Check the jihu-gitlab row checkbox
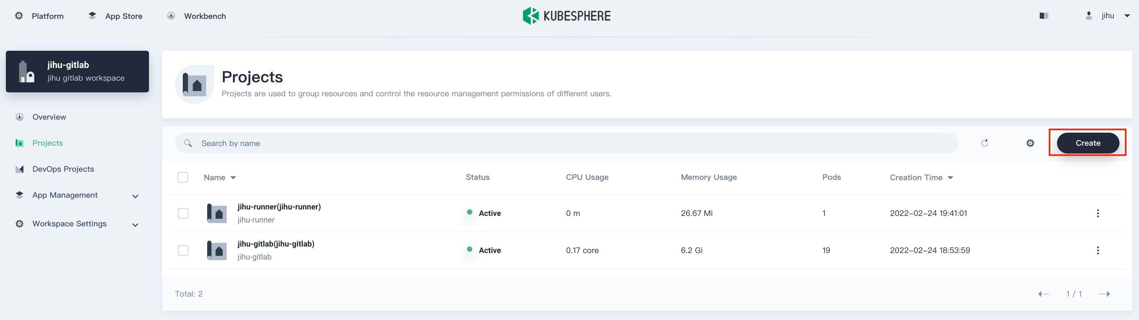1139x320 pixels. [x=182, y=251]
